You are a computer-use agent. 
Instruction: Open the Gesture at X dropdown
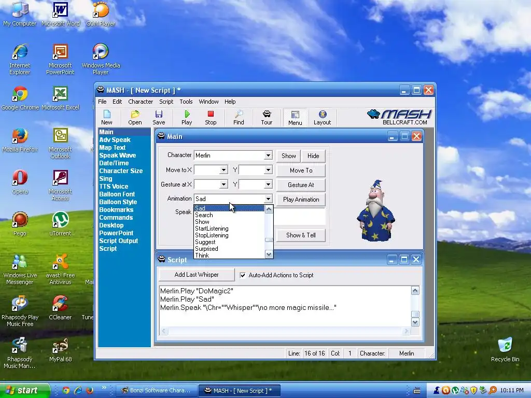[x=223, y=184]
